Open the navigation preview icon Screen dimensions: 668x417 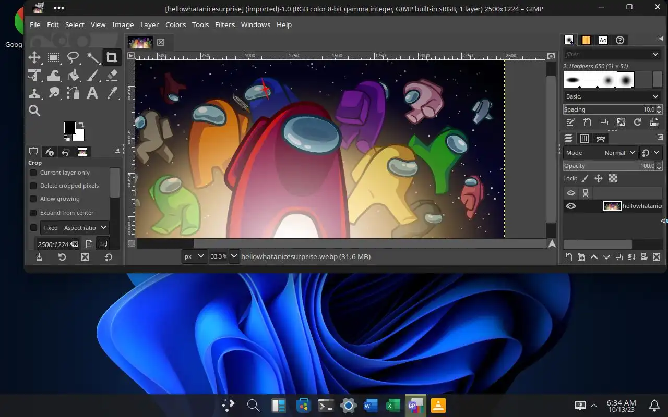(x=552, y=243)
